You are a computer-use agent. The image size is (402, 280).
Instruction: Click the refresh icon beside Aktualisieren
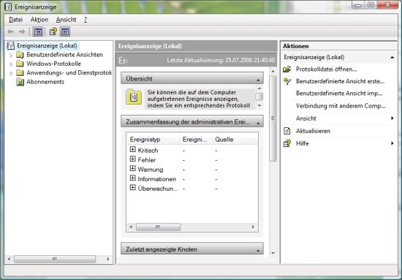click(287, 131)
